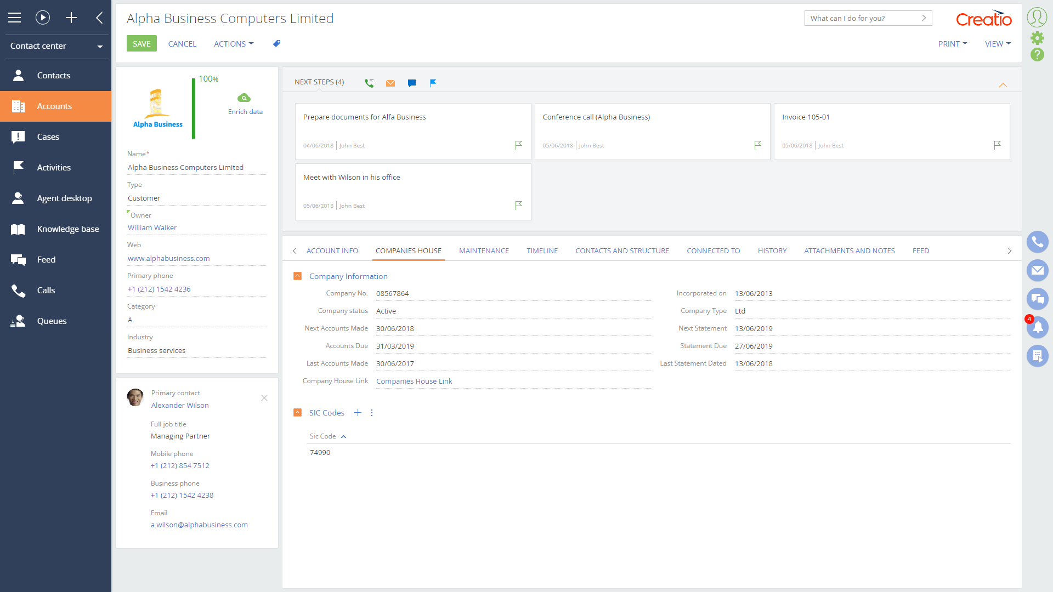This screenshot has height=592, width=1053.
Task: Open Queues section in sidebar
Action: 55,321
